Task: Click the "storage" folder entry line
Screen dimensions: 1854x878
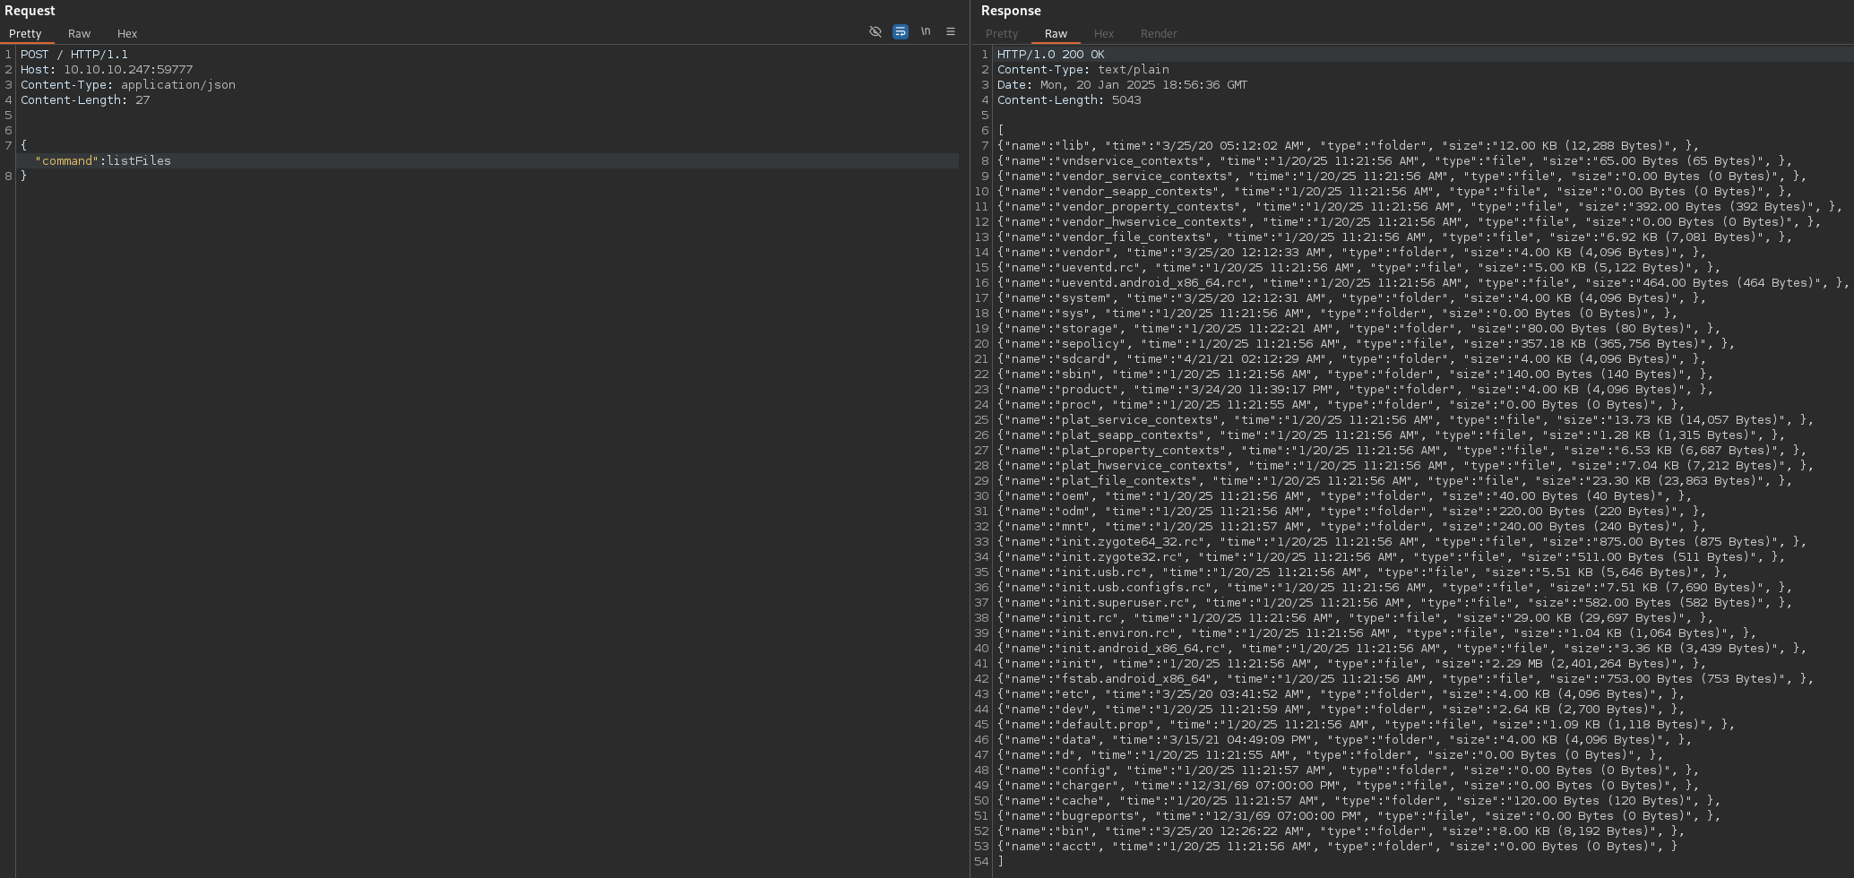Action: tap(1359, 329)
